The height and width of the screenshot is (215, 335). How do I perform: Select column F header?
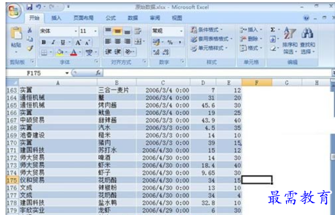click(257, 82)
